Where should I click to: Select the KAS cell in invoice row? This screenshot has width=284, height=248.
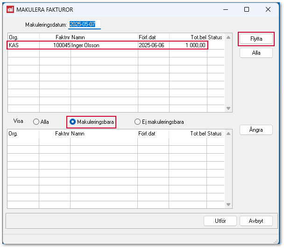coord(23,45)
